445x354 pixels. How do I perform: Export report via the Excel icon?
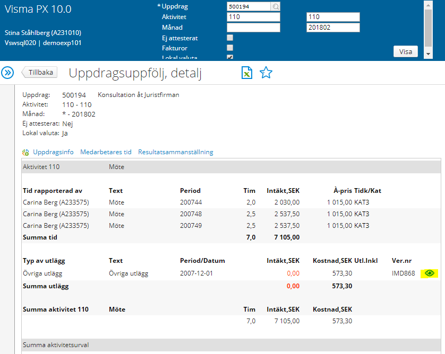[x=247, y=73]
